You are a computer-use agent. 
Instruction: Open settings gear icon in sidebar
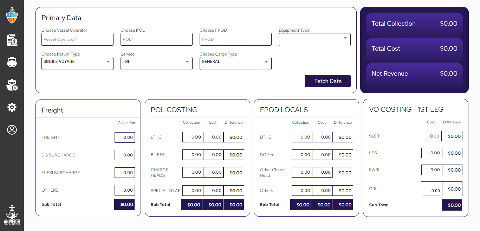point(12,107)
